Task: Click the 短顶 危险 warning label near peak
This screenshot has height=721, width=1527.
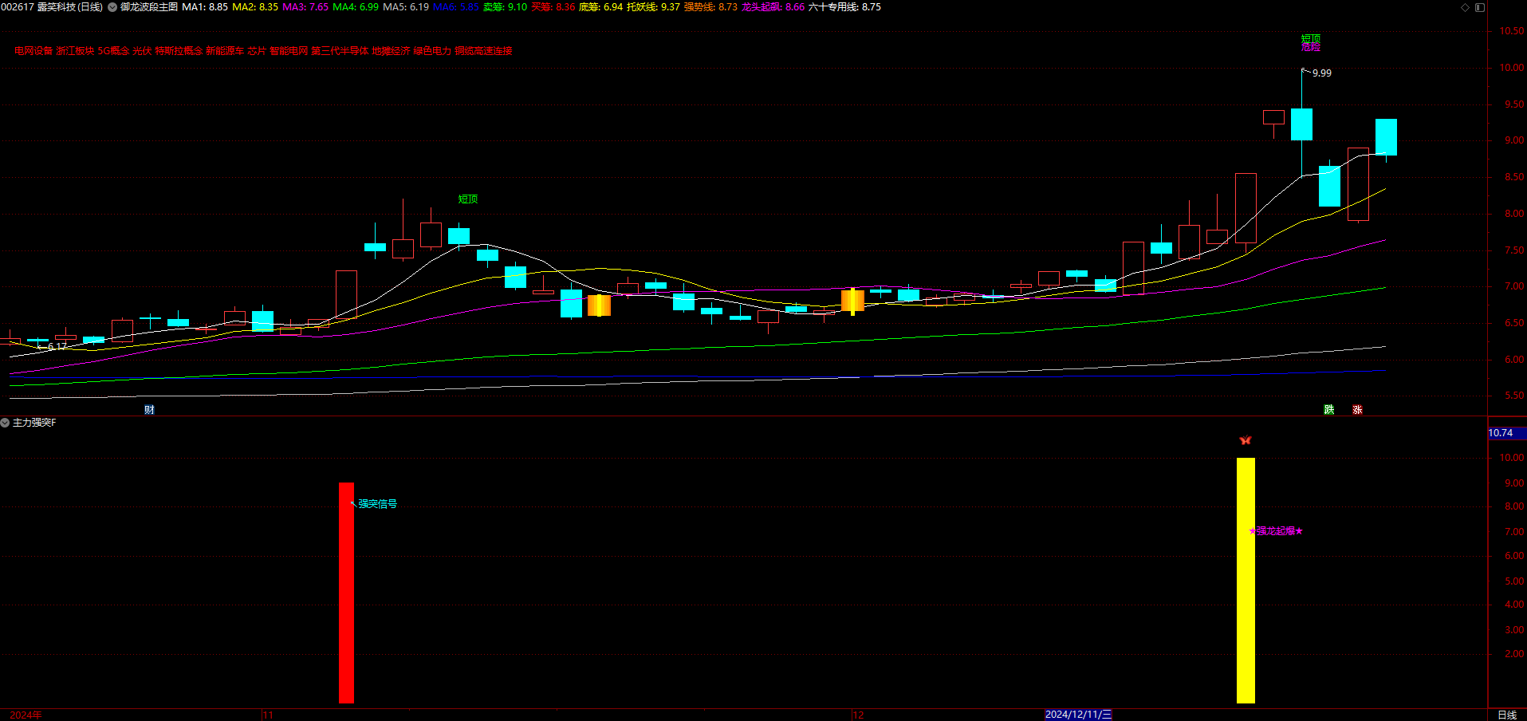Action: (x=1311, y=43)
